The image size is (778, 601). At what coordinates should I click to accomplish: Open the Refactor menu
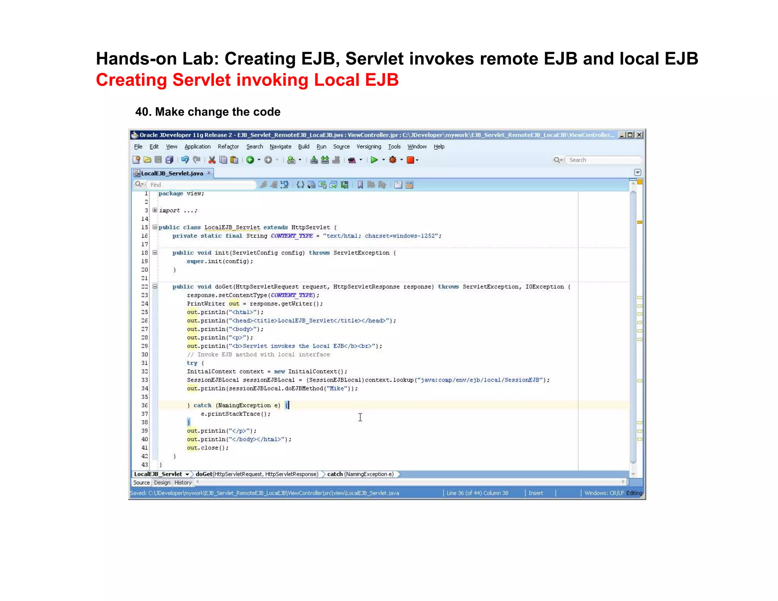point(228,147)
